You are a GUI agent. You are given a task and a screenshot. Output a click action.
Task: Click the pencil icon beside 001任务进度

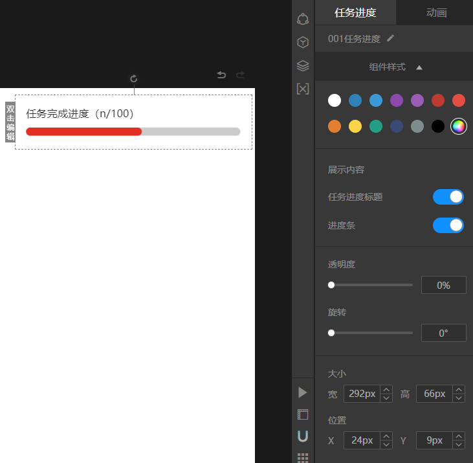tap(390, 38)
